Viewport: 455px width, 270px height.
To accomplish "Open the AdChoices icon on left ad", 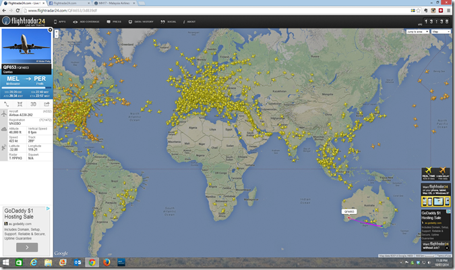I will [48, 209].
